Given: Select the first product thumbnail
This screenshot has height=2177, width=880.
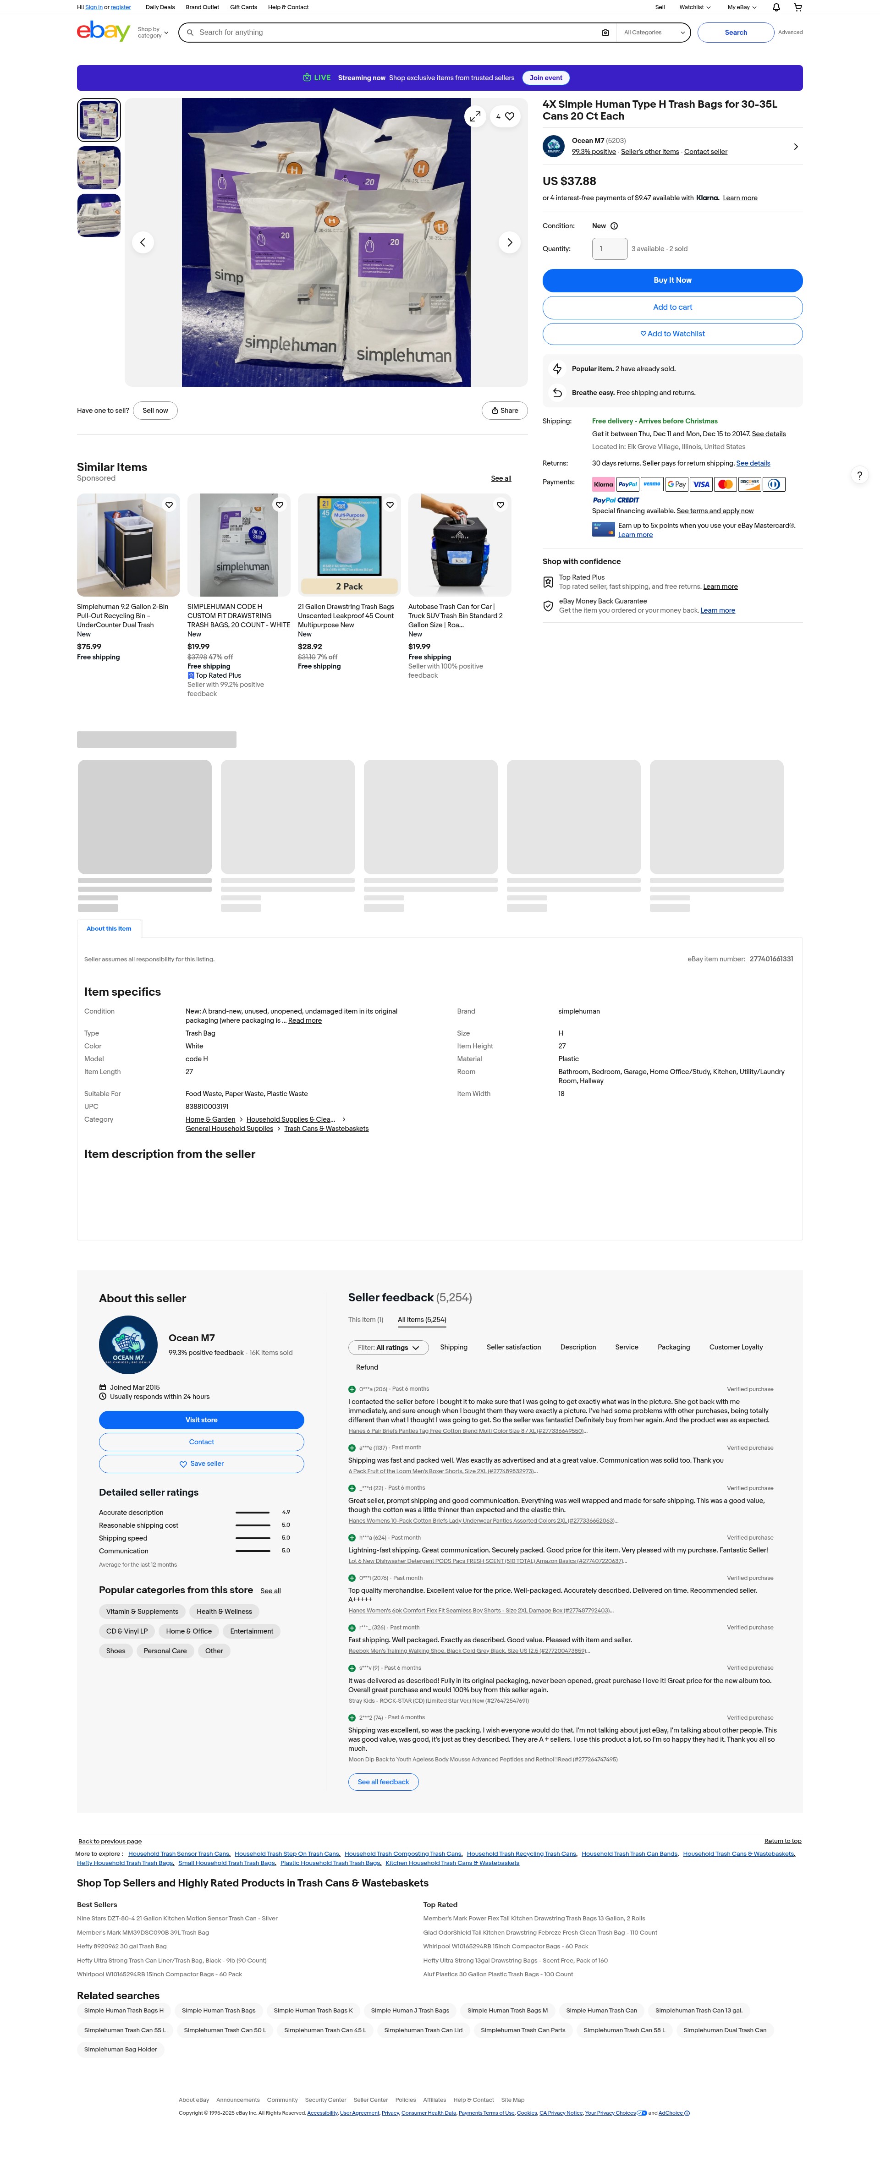Looking at the screenshot, I should 99,120.
